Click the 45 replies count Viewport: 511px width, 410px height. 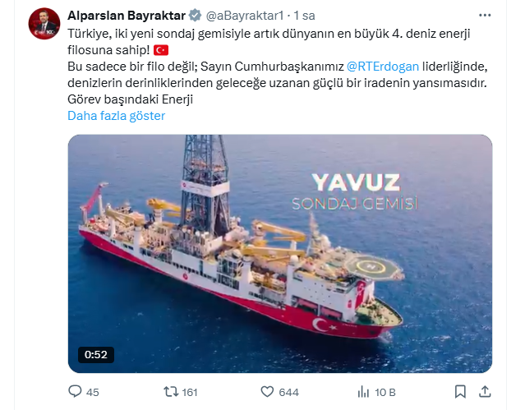(x=93, y=392)
